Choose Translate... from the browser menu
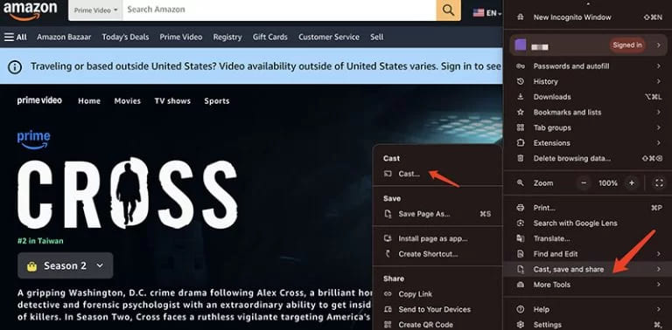 point(589,238)
